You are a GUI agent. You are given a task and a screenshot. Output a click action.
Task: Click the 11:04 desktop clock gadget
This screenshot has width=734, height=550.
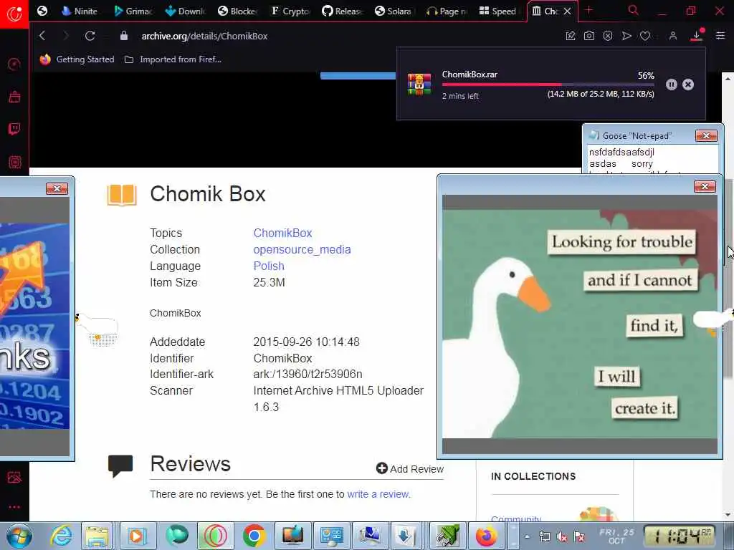point(680,536)
